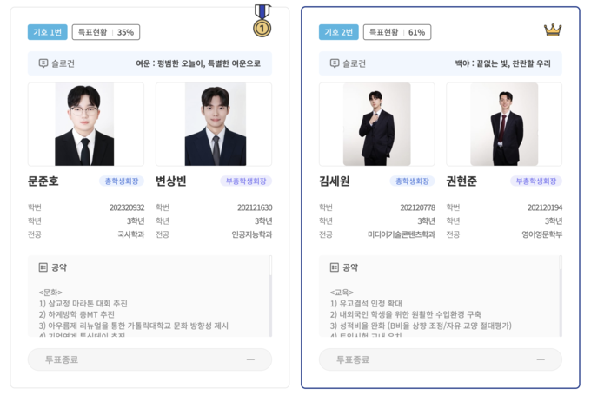
Task: Click the 부총학생회장 tag next to 권현준
Action: [x=536, y=181]
